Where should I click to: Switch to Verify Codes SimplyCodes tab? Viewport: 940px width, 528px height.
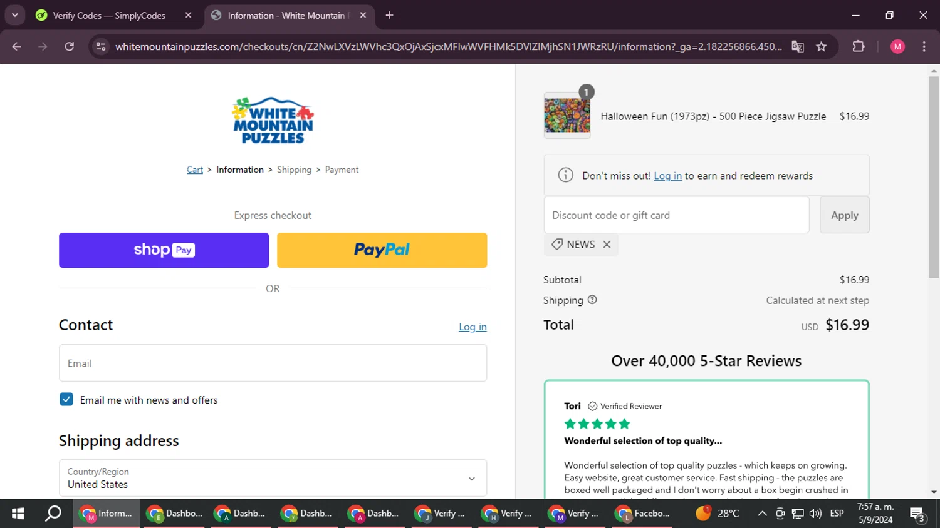109,15
